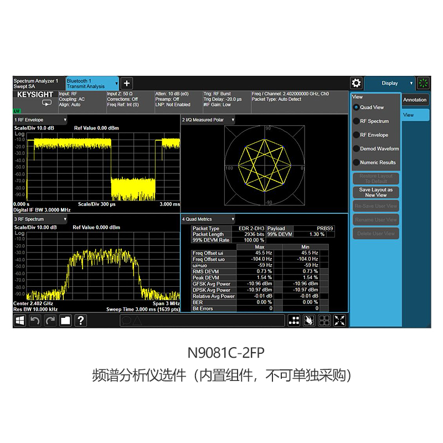Click Save Layout as New View
Image resolution: width=443 pixels, height=443 pixels.
point(376,192)
